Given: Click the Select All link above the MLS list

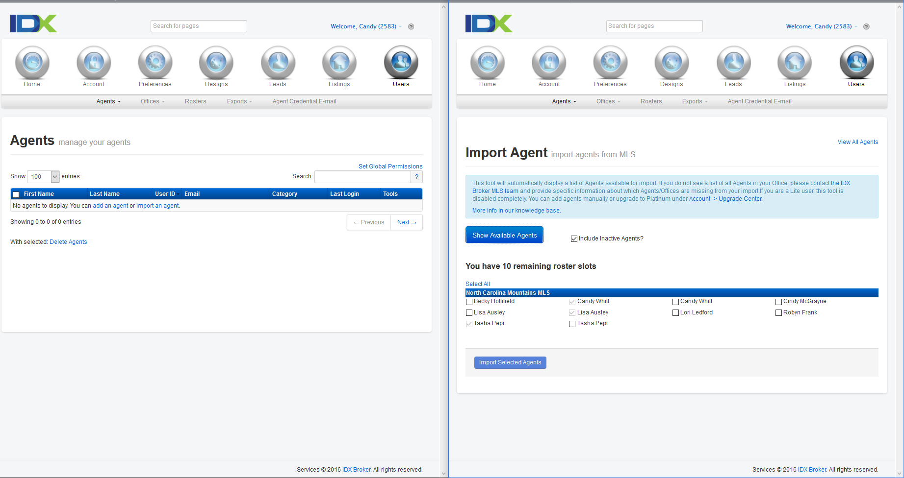Looking at the screenshot, I should [x=478, y=284].
